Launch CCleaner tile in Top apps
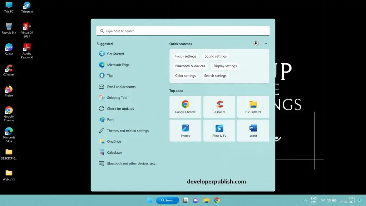This screenshot has width=366, height=206. tap(219, 107)
